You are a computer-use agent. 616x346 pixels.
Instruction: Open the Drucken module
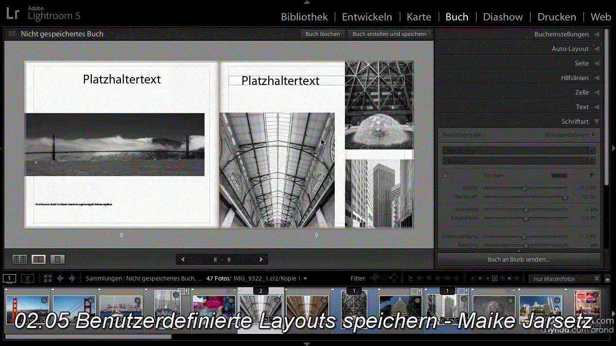point(557,16)
